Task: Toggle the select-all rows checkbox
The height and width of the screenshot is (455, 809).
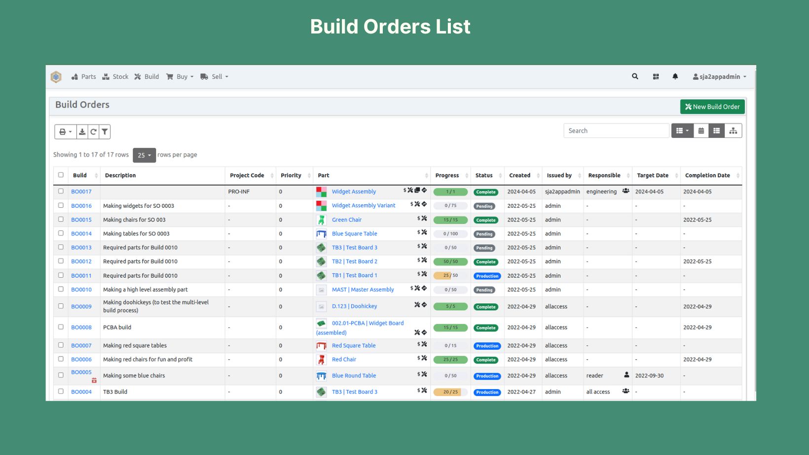Action: tap(61, 175)
